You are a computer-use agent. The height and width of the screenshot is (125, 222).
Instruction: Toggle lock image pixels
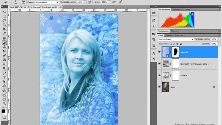174,44
